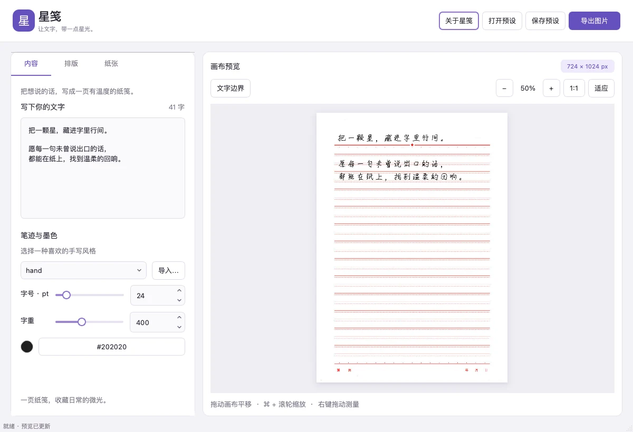Click inside the text writing area

pos(103,168)
